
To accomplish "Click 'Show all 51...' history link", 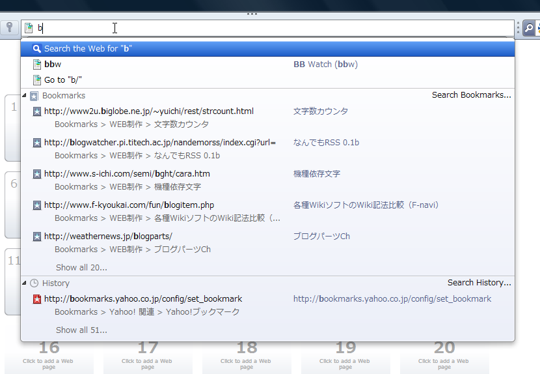I will pyautogui.click(x=81, y=330).
